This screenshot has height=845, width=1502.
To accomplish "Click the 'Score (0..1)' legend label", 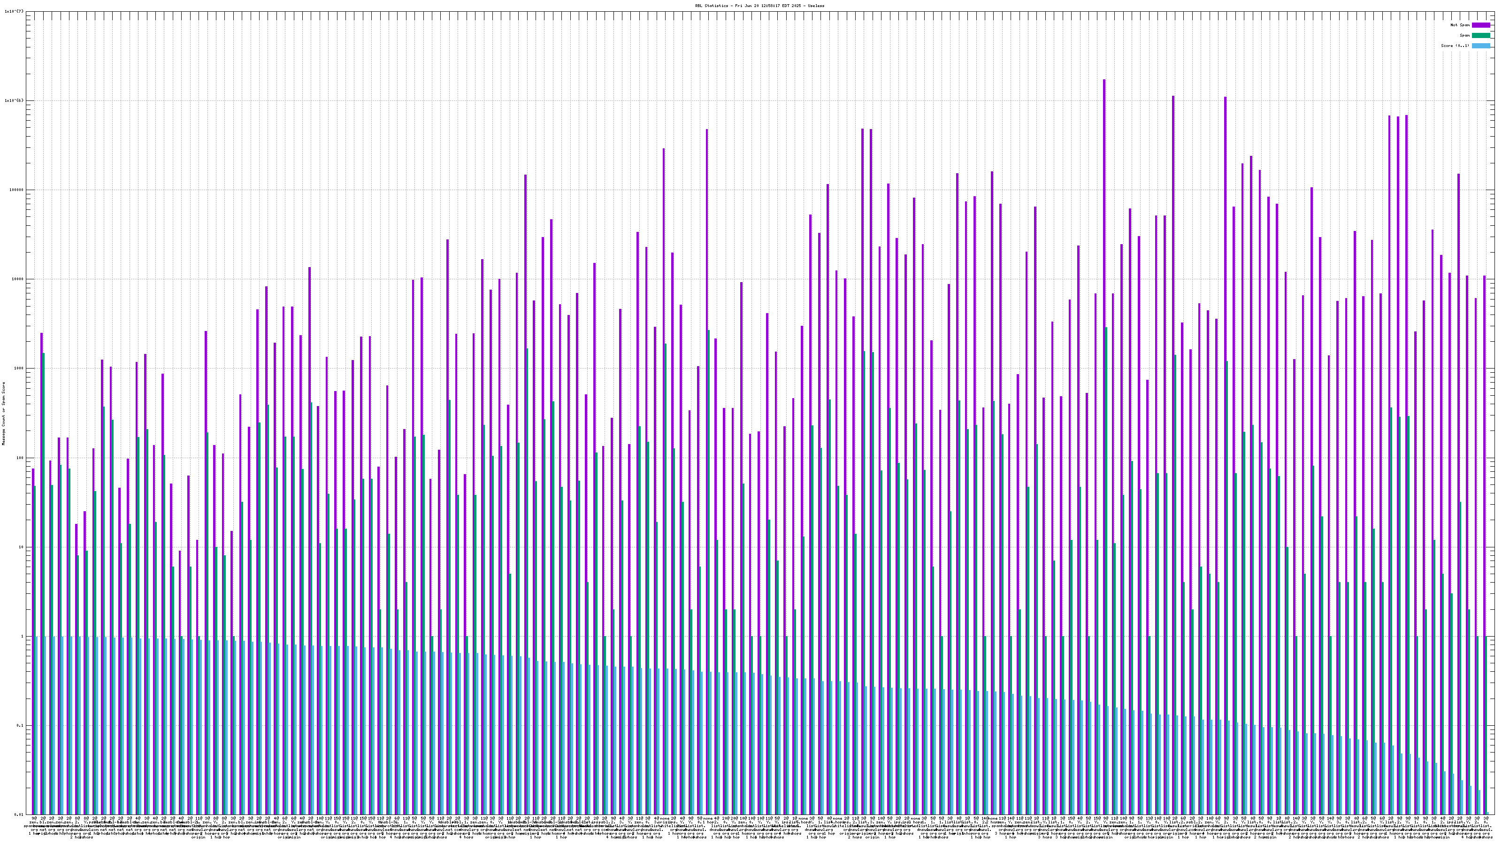I will tap(1456, 46).
